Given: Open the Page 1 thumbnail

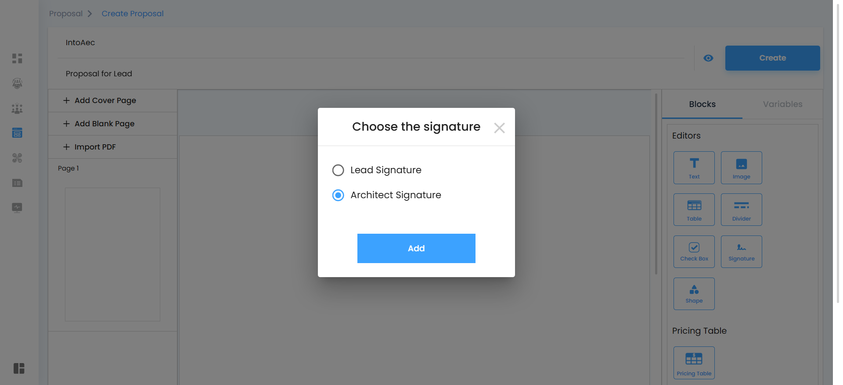Looking at the screenshot, I should tap(112, 254).
